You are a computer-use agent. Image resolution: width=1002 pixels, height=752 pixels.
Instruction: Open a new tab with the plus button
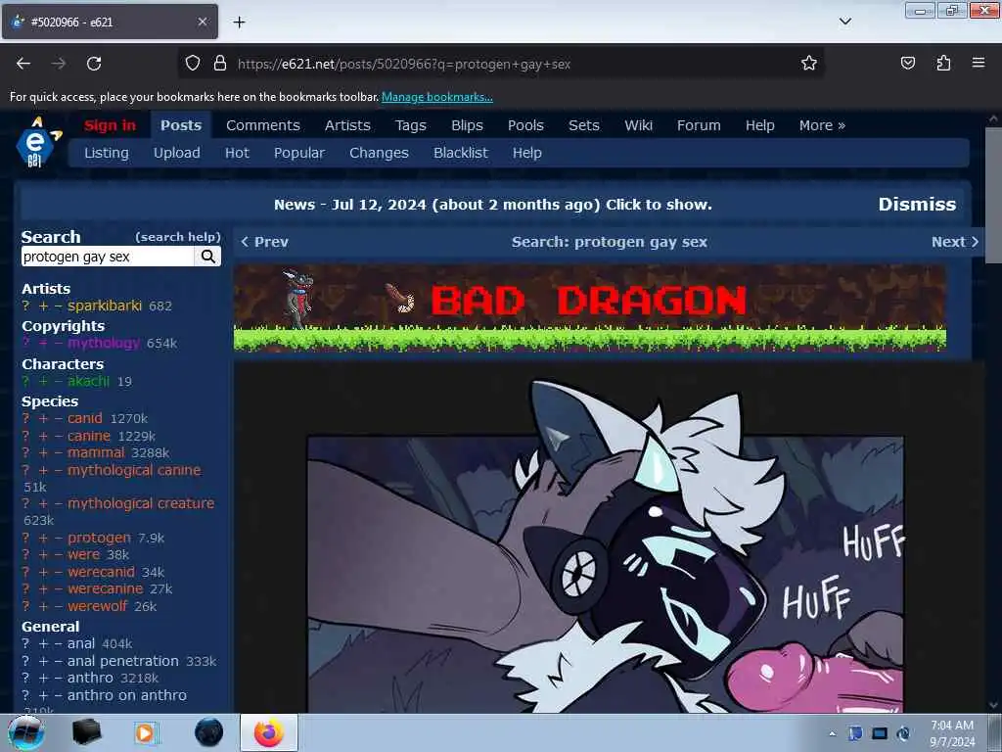pyautogui.click(x=239, y=23)
